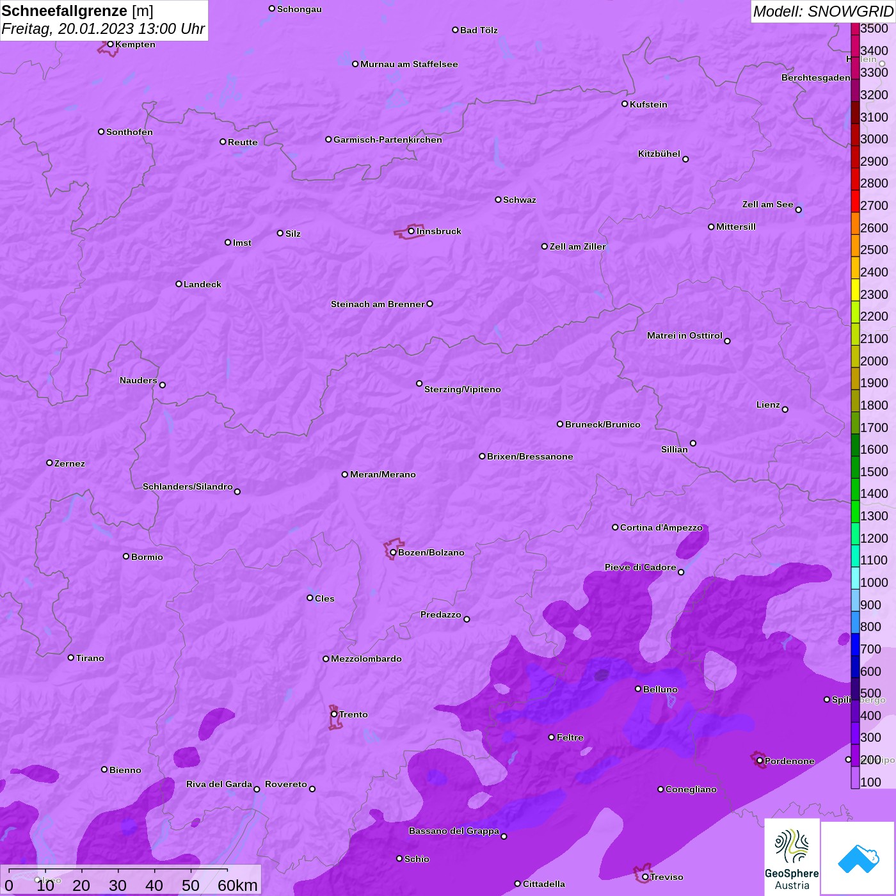Viewport: 896px width, 896px height.
Task: Click the 'Landeck' label
Action: 202,284
